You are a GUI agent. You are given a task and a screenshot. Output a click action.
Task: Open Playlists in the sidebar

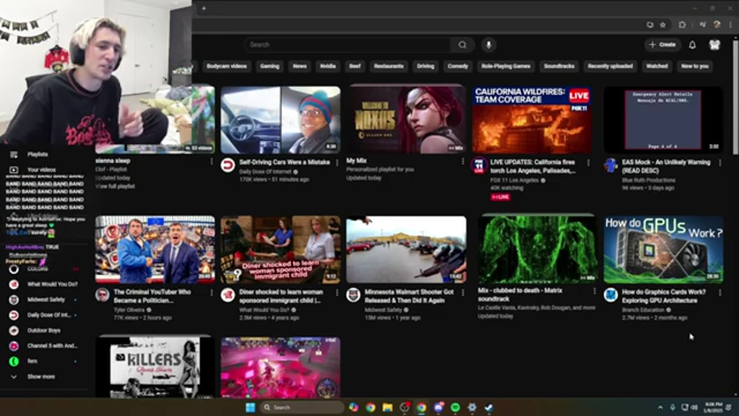(38, 154)
